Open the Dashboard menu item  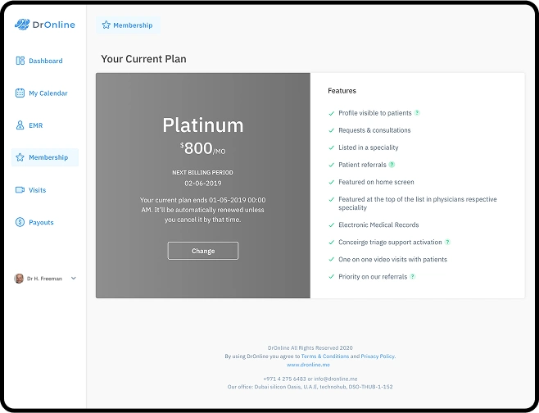pos(45,61)
